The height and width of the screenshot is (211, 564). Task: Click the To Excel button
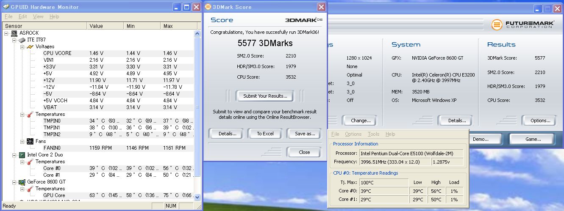coord(265,134)
